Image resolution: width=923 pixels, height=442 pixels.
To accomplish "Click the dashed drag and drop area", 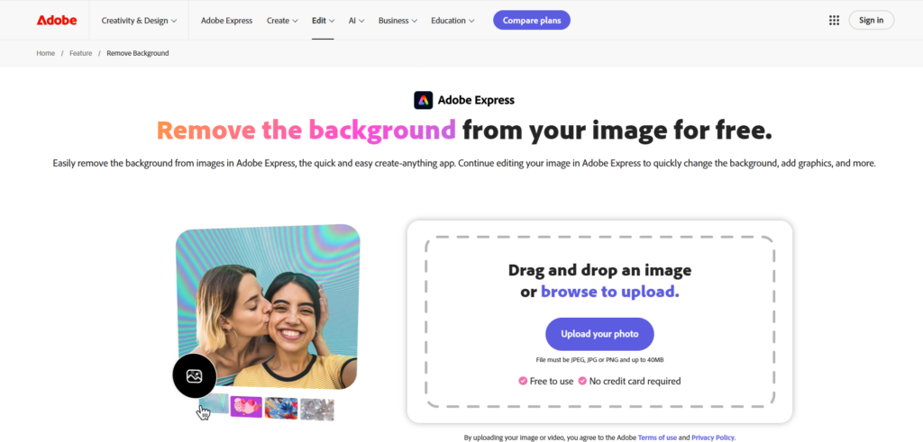I will [599, 321].
